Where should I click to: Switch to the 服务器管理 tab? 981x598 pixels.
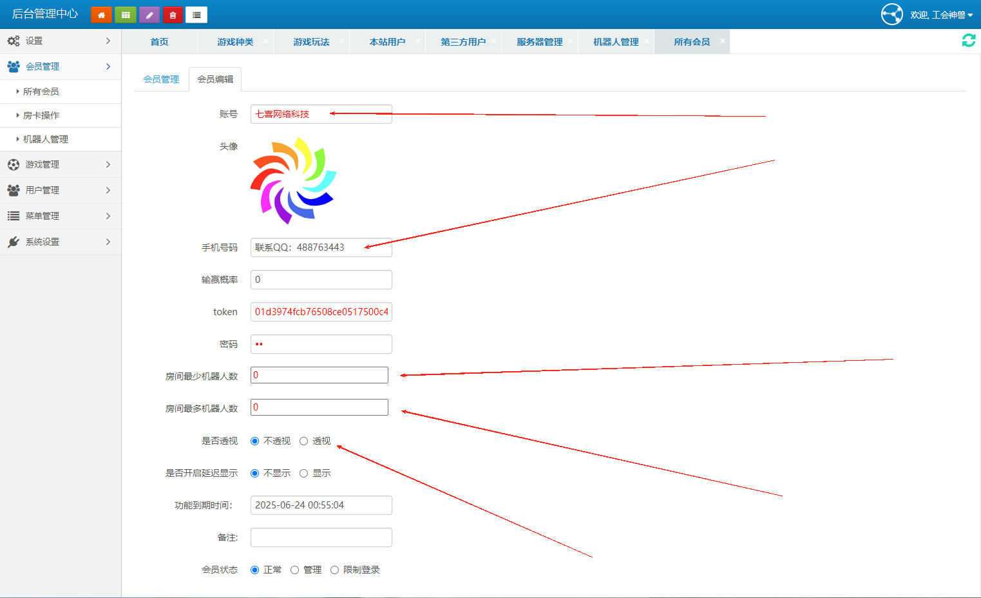[538, 41]
